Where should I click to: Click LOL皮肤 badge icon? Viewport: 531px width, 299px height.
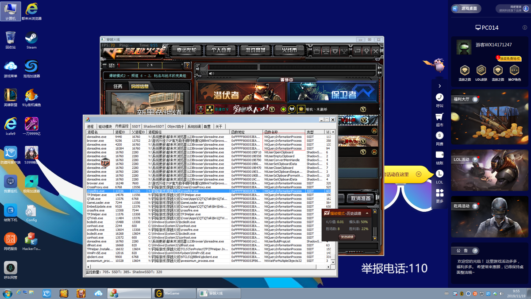tap(481, 73)
